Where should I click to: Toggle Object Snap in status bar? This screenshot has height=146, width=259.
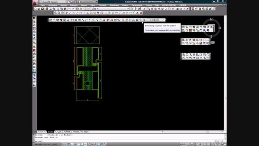pos(79,144)
